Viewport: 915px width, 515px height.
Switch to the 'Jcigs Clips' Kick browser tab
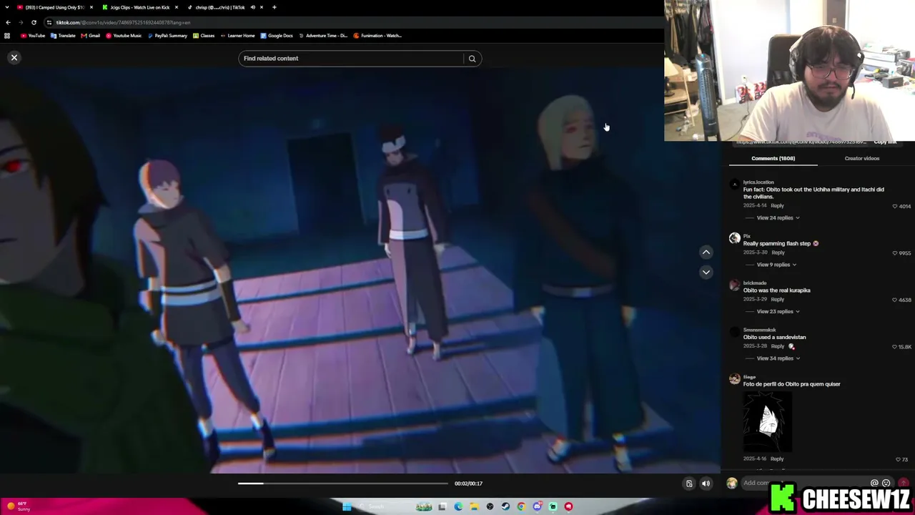tap(139, 7)
